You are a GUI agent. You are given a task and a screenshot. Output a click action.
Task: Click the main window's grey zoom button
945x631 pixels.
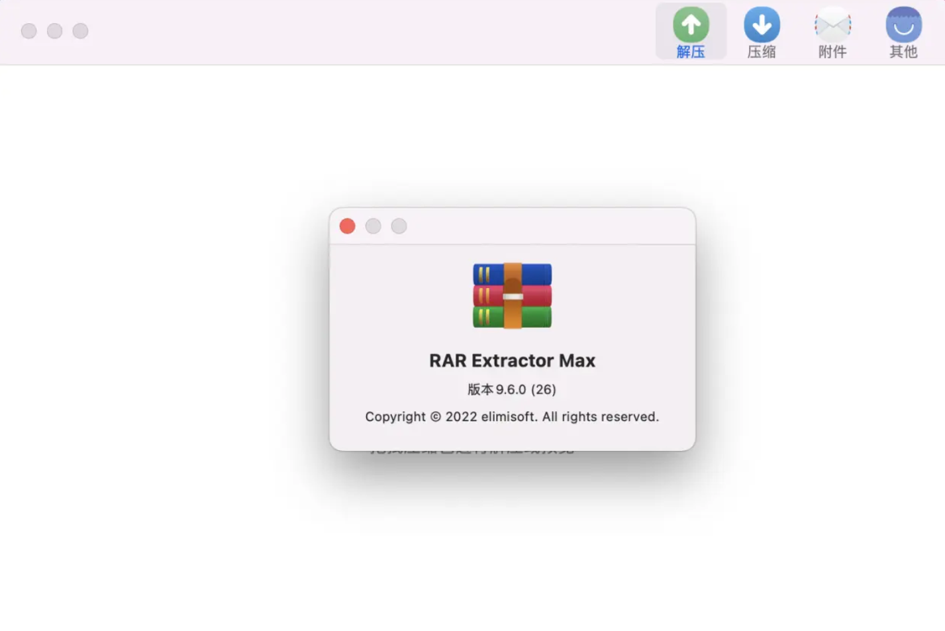(x=81, y=31)
